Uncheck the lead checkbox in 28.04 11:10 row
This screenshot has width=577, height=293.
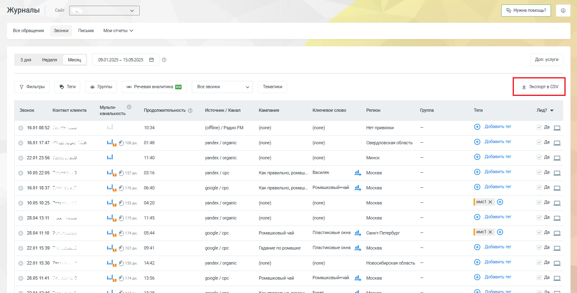pos(539,232)
